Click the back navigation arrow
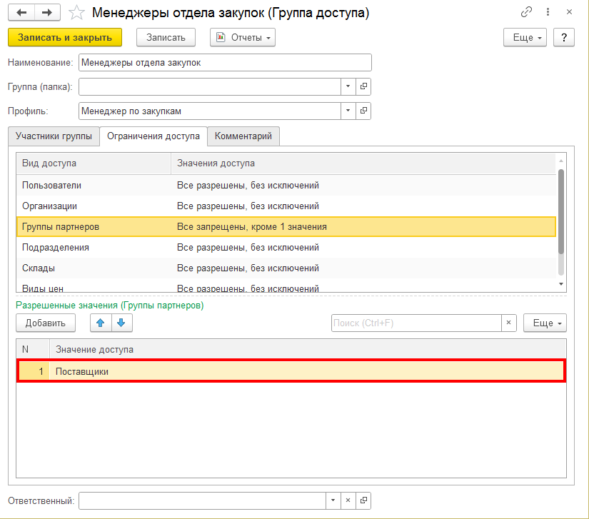Viewport: 589px width, 519px height. (22, 13)
